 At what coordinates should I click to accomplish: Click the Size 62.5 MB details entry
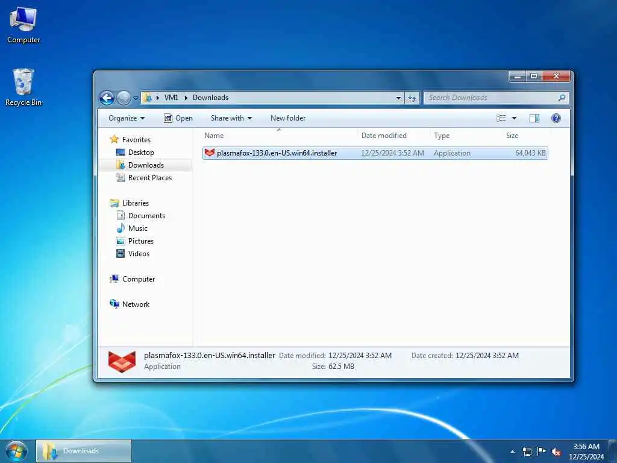pyautogui.click(x=333, y=367)
